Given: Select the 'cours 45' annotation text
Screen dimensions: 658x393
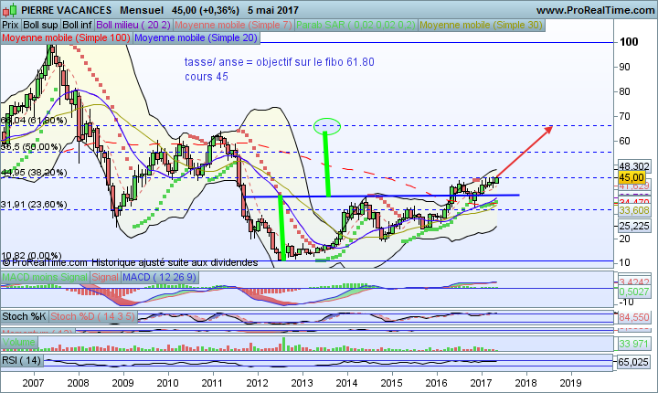Looking at the screenshot, I should (x=207, y=77).
